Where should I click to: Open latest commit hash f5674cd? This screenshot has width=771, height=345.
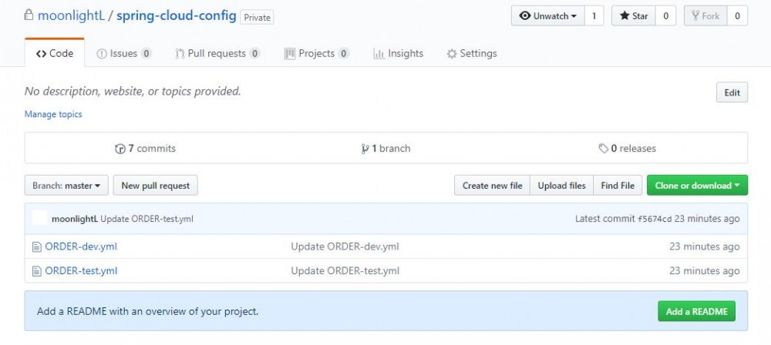tap(655, 219)
